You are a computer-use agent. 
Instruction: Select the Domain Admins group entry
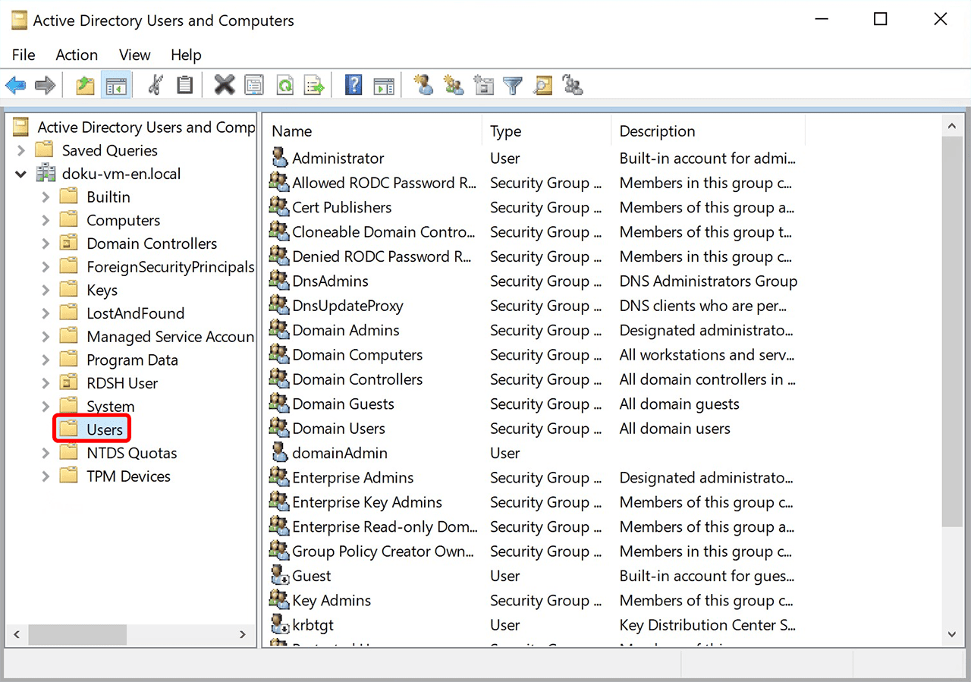click(x=346, y=330)
